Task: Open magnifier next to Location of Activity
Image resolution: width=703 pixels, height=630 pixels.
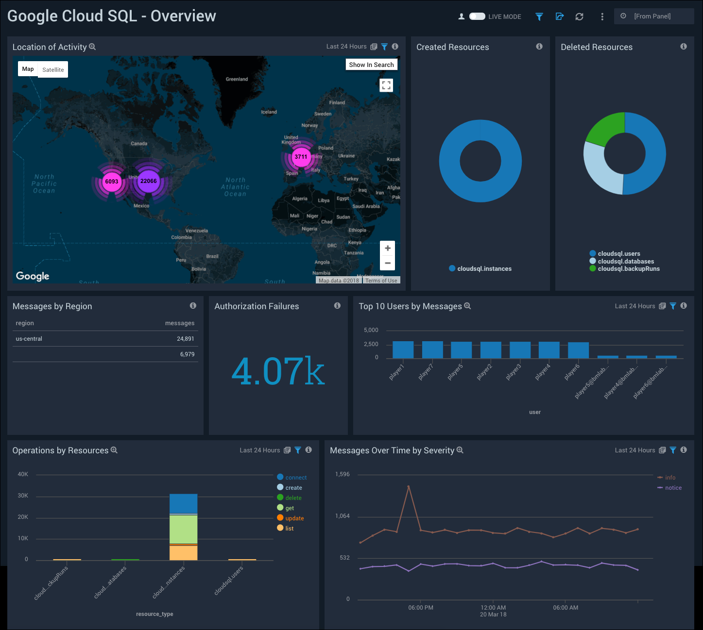Action: (92, 47)
